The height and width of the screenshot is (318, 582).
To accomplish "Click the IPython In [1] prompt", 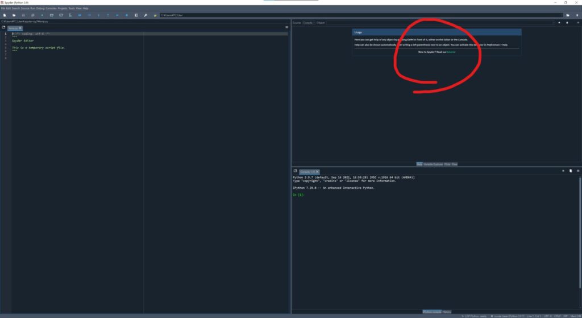I will [x=298, y=195].
